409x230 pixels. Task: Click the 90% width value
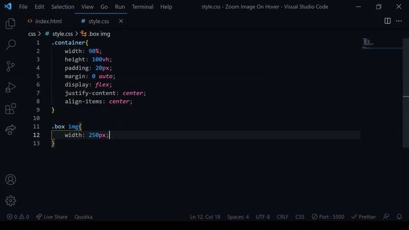[x=94, y=51]
